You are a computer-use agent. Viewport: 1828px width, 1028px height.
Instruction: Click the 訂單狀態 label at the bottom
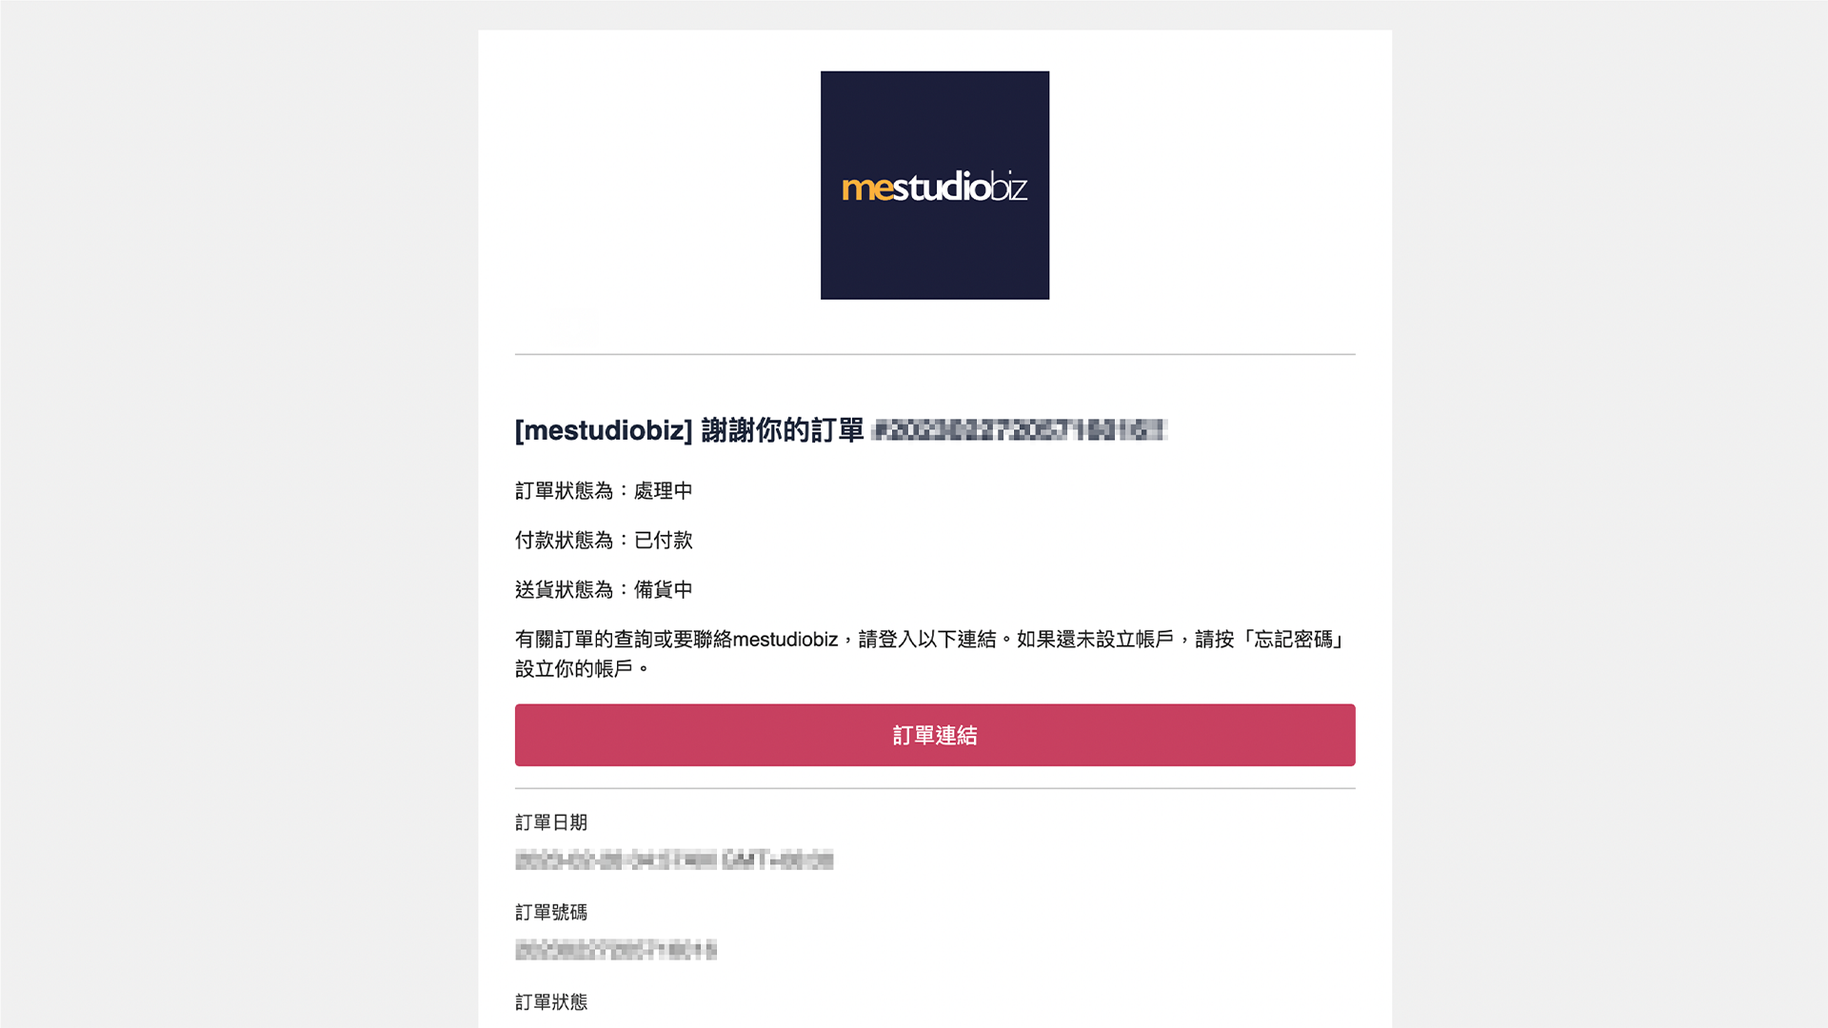[551, 1002]
